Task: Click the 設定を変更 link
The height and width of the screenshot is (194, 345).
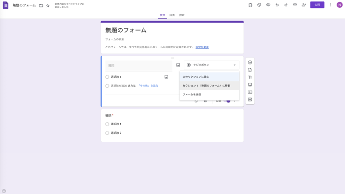Action: (x=202, y=47)
